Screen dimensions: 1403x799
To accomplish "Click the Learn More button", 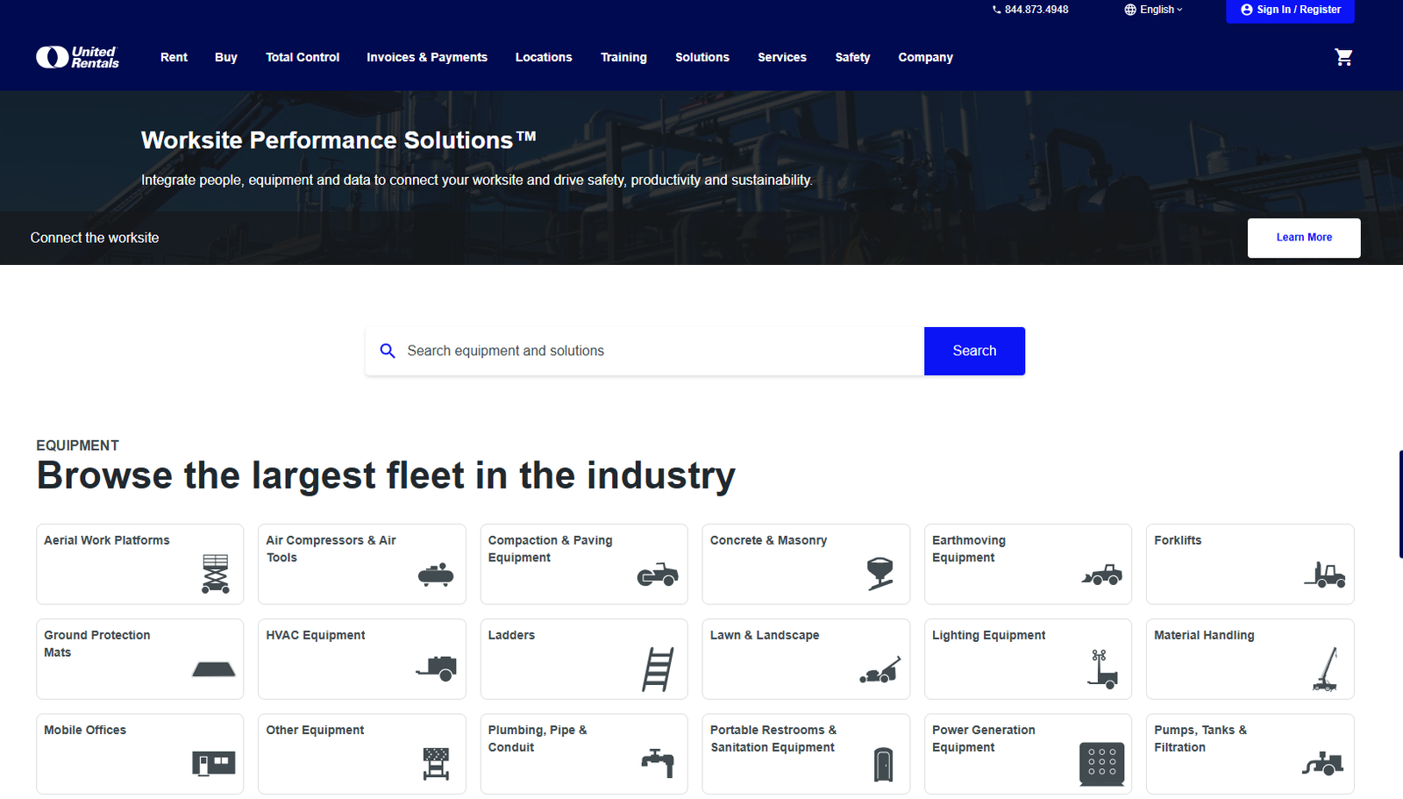I will 1303,238.
